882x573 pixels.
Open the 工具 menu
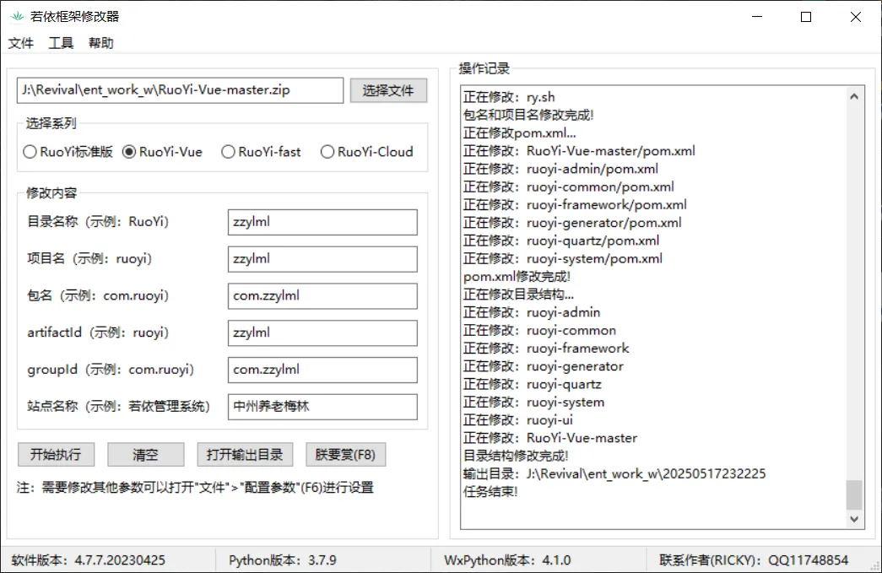61,43
